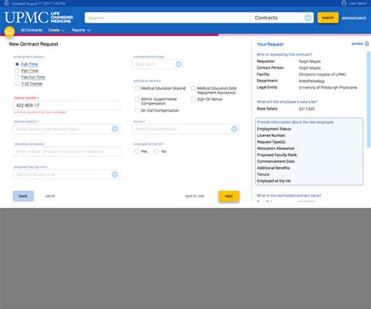Click the commencement date field
This screenshot has width=371, height=309.
(158, 64)
